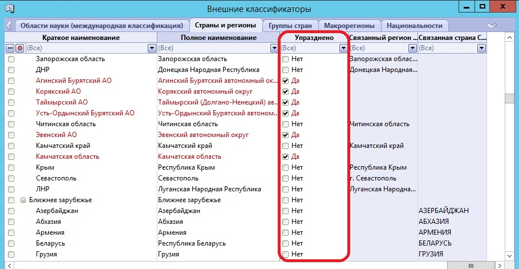Image resolution: width=519 pixels, height=269 pixels.
Task: Select the ЛНР short name cell
Action: (42, 190)
